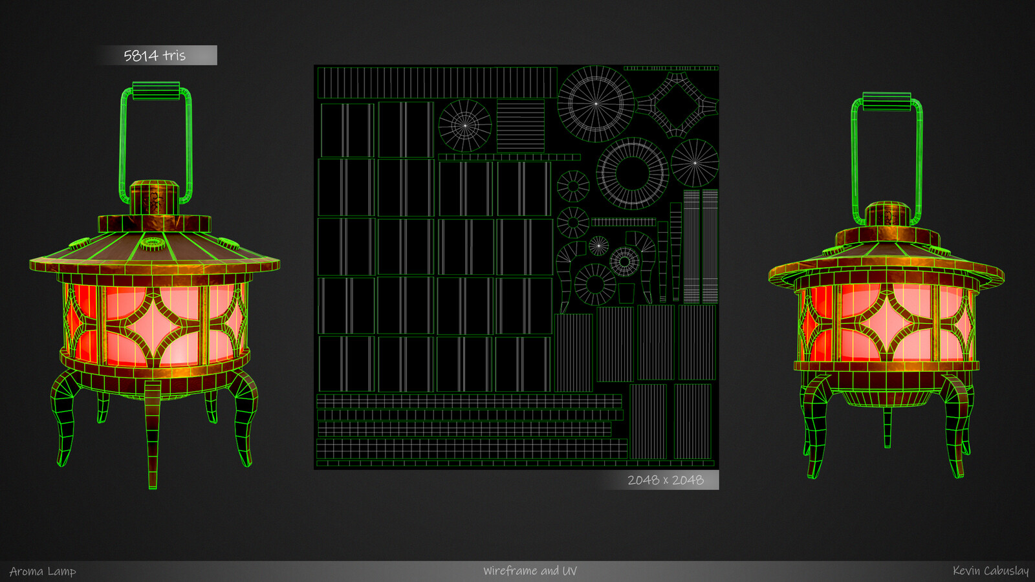Select the left lamp wireframe render

pyautogui.click(x=155, y=285)
